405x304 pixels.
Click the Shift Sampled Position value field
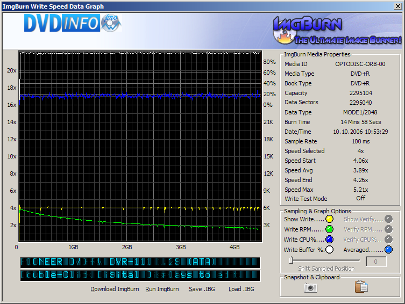click(x=376, y=262)
